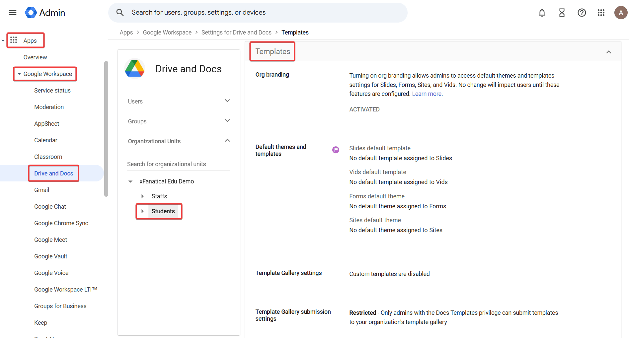Open Google Vault settings
The height and width of the screenshot is (338, 629).
[50, 256]
